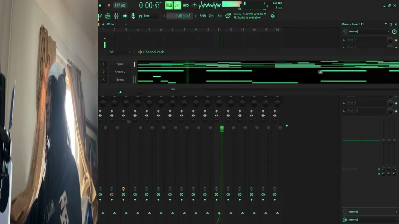399x224 pixels.
Task: Toggle the loop recording icon
Action: pos(186,5)
